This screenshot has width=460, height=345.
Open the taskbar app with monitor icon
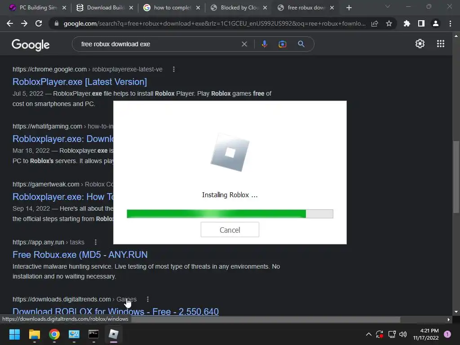74,334
